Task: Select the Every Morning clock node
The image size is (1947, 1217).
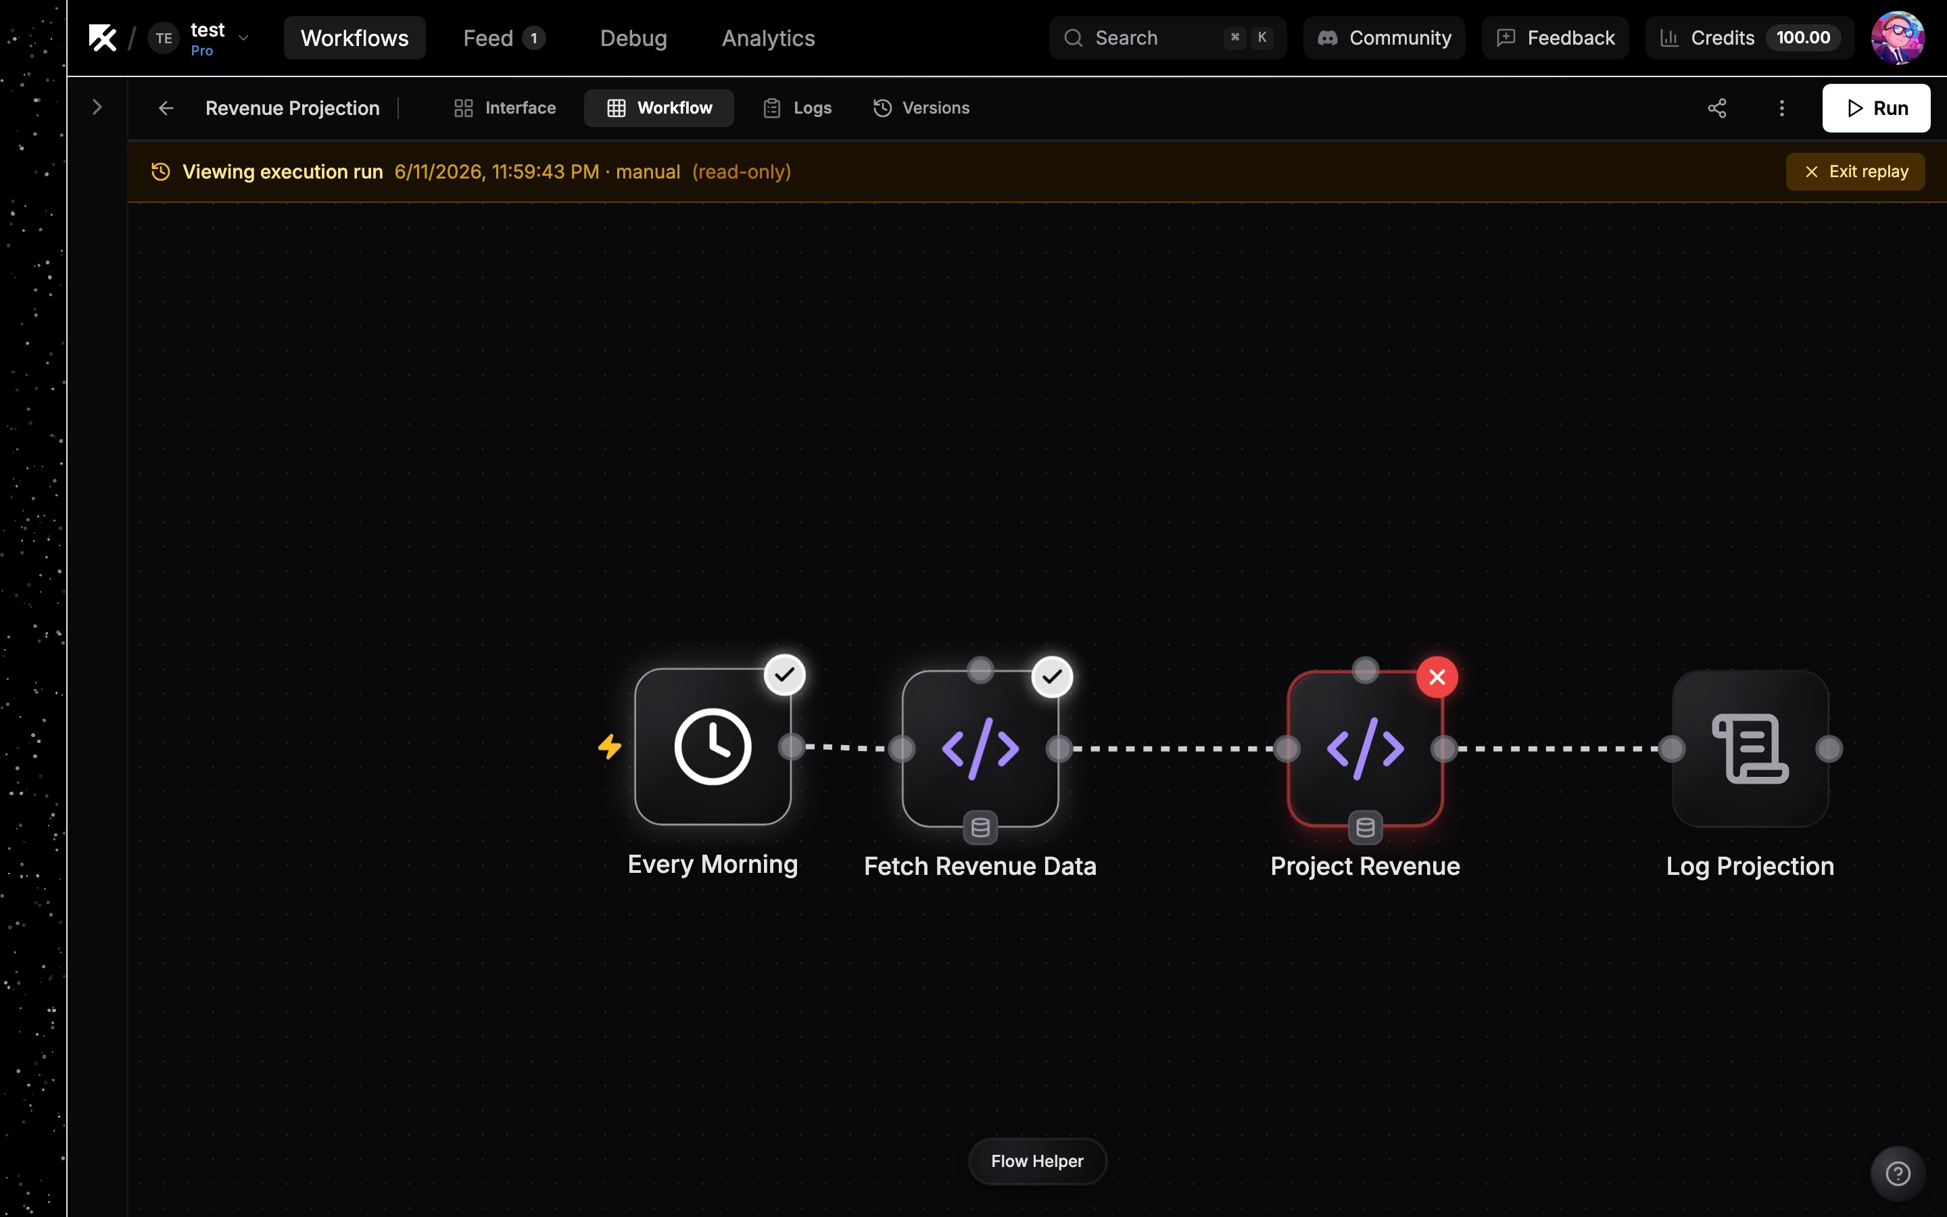Action: click(712, 747)
